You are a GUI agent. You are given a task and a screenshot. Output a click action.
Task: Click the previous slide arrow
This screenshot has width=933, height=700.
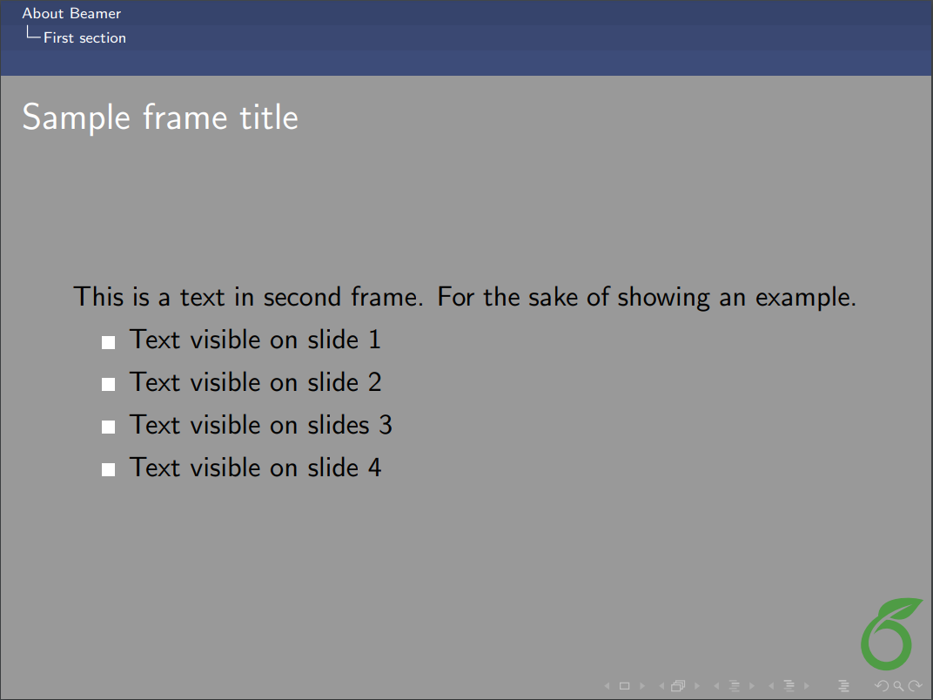[x=607, y=686]
